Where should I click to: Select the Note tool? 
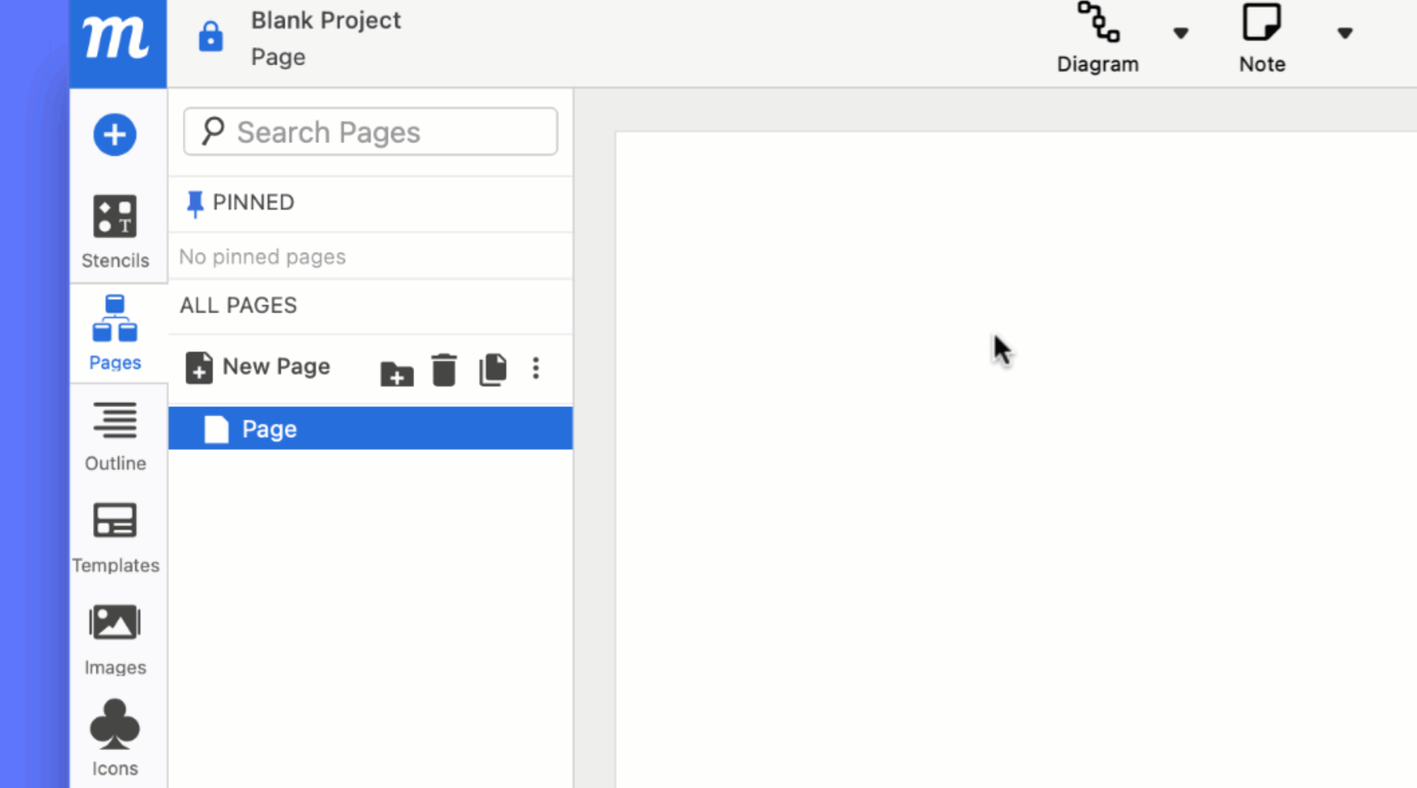(1262, 38)
